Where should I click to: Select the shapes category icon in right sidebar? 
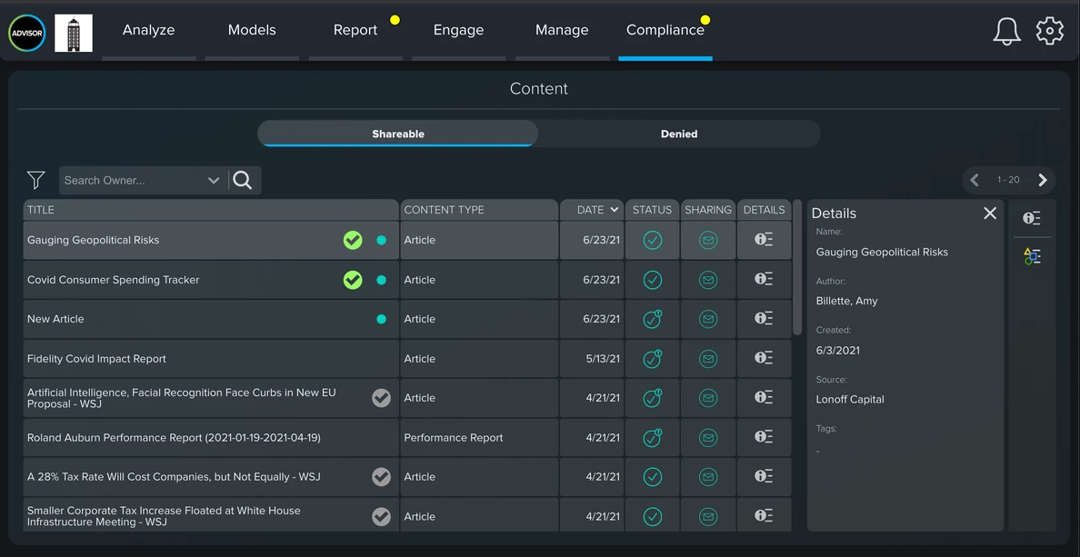click(1032, 257)
